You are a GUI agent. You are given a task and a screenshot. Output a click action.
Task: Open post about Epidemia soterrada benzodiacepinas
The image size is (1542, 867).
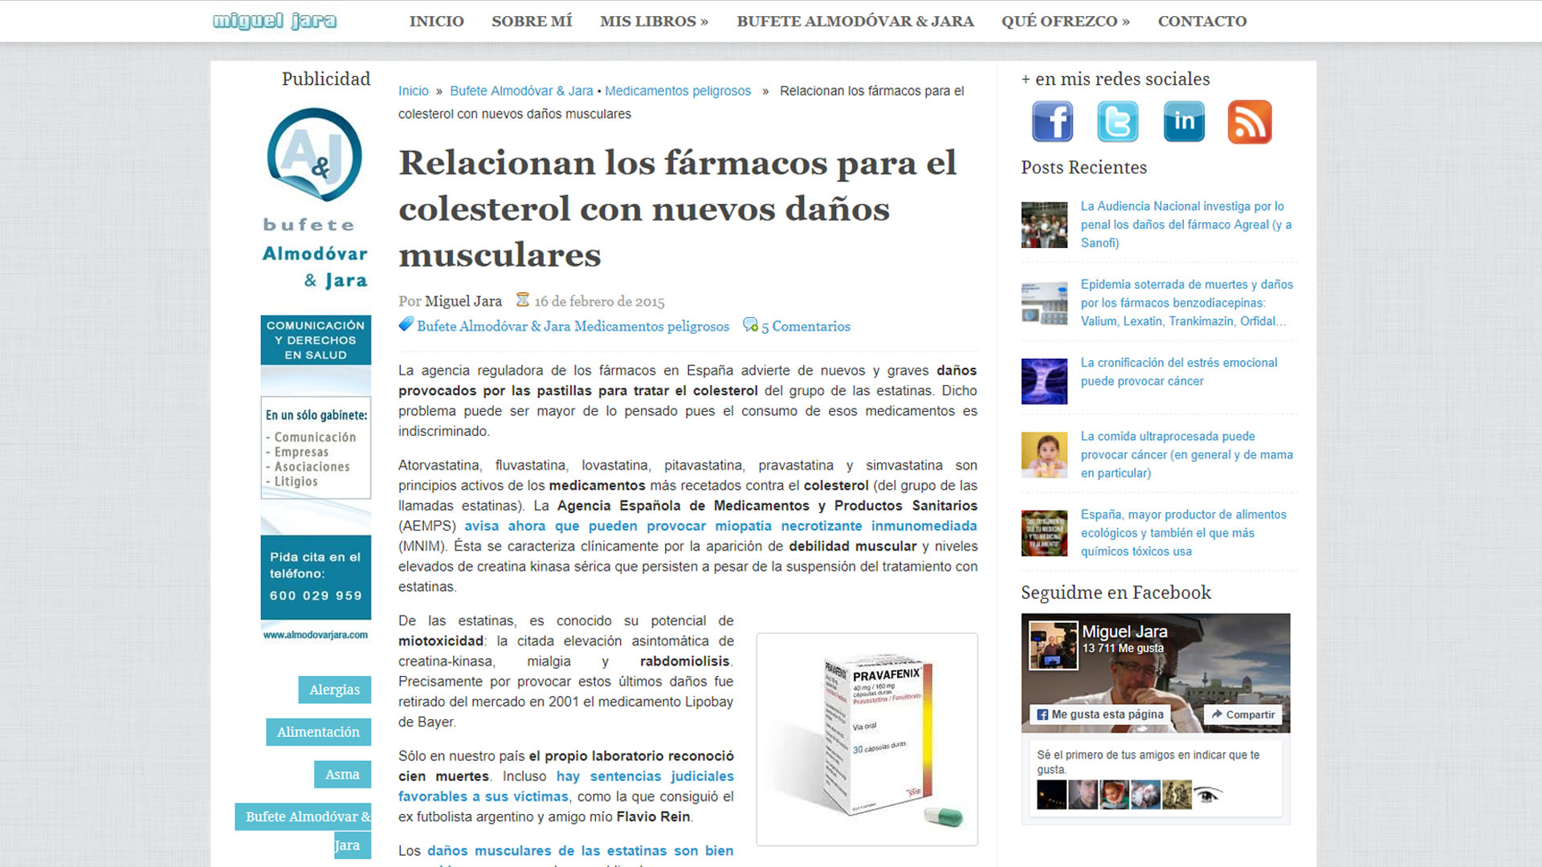[1187, 303]
